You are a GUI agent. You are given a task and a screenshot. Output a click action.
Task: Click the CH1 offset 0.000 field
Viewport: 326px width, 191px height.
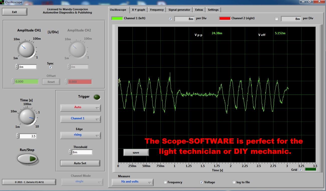pos(27,82)
